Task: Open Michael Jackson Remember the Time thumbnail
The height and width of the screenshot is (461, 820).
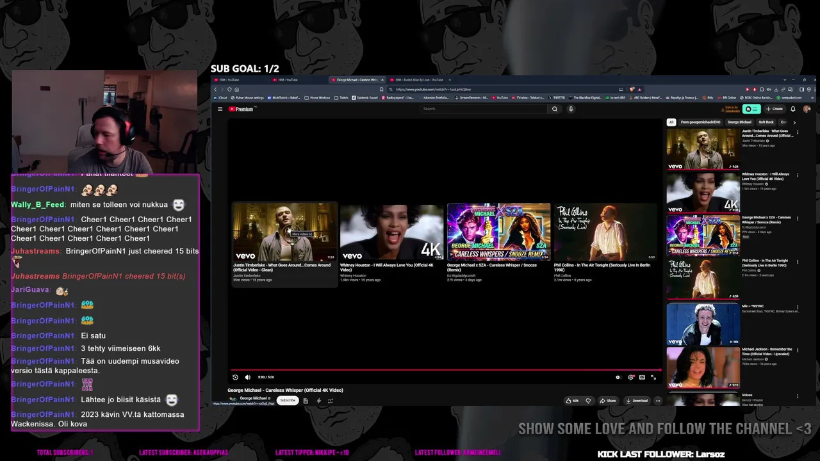Action: pos(703,368)
